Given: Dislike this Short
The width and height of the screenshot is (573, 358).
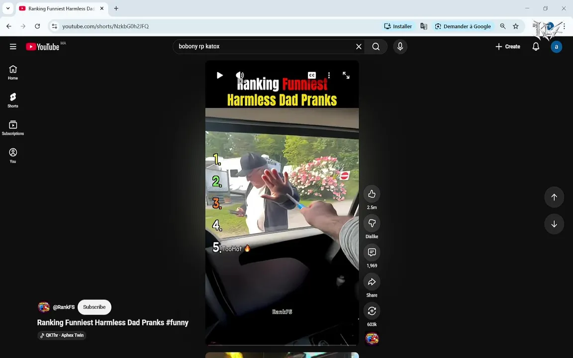Looking at the screenshot, I should coord(372,223).
